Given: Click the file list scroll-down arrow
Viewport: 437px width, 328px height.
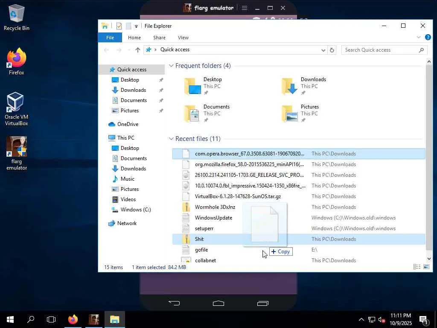Looking at the screenshot, I should tap(429, 258).
